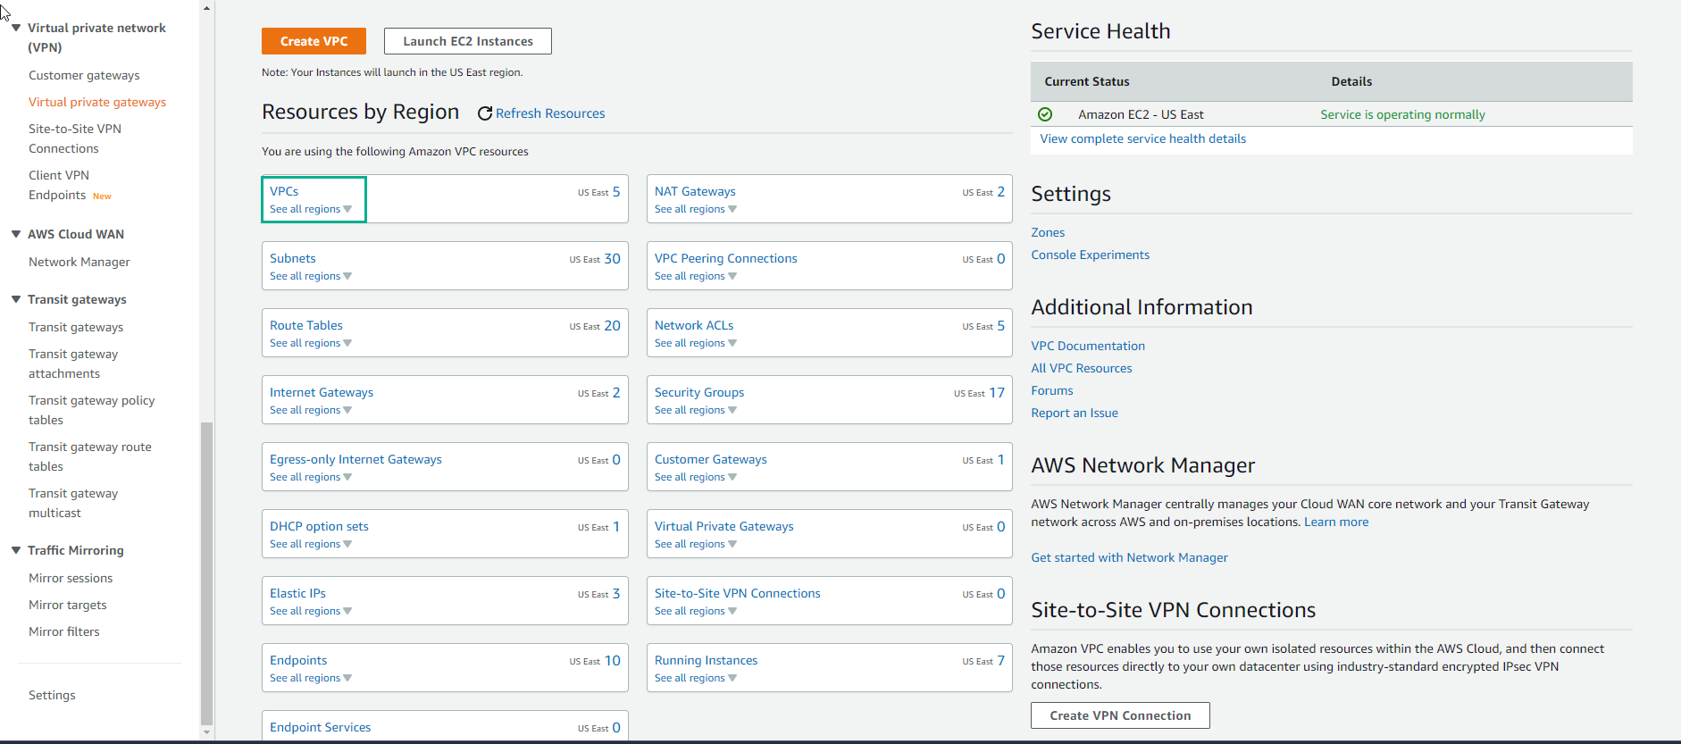Open Transit gateway attachments in sidebar
The width and height of the screenshot is (1681, 744).
(x=73, y=364)
